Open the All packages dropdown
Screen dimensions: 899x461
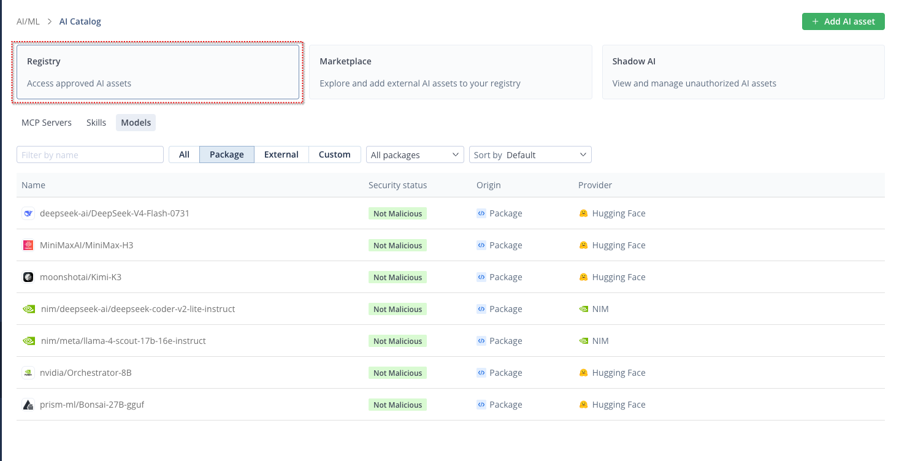415,154
